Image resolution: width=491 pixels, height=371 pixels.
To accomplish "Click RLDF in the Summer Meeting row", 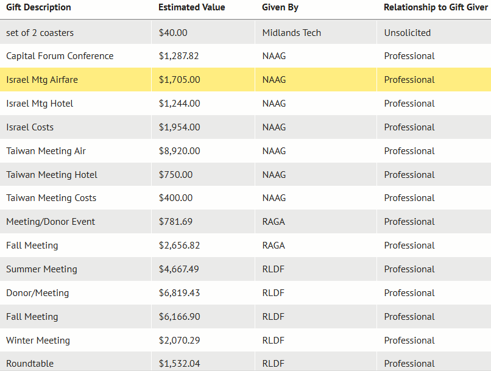I will (273, 269).
